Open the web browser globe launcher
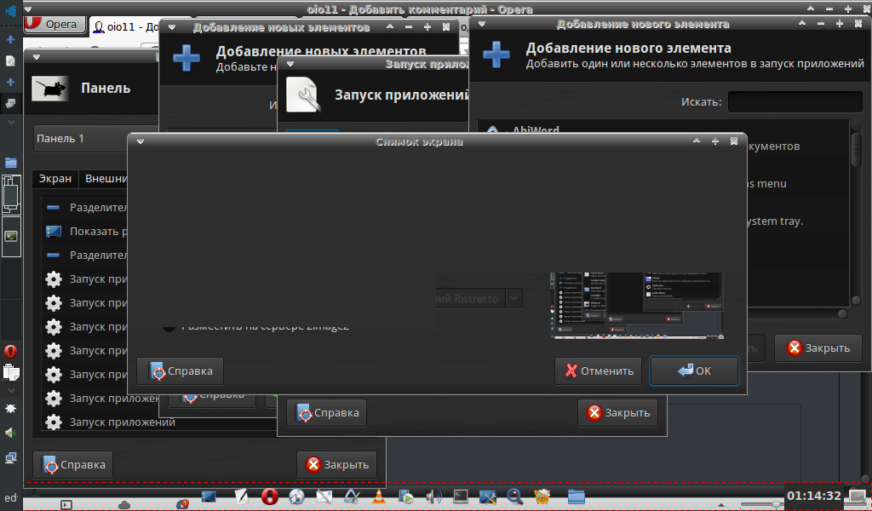 point(296,496)
